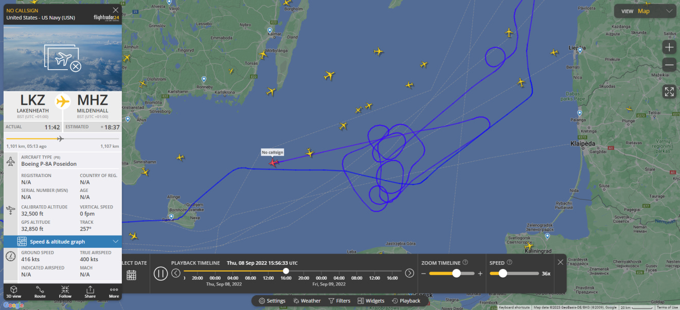Open the Widgets panel
This screenshot has height=310, width=680.
click(371, 301)
